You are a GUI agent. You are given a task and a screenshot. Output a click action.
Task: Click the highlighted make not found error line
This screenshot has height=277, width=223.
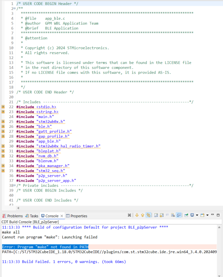(45, 247)
